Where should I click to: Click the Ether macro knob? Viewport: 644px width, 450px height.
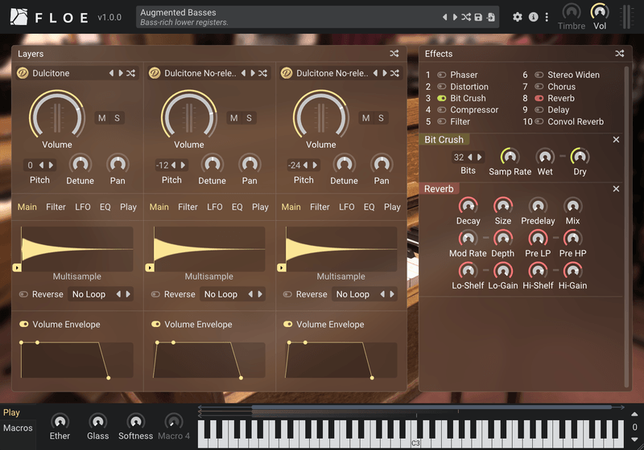point(60,421)
